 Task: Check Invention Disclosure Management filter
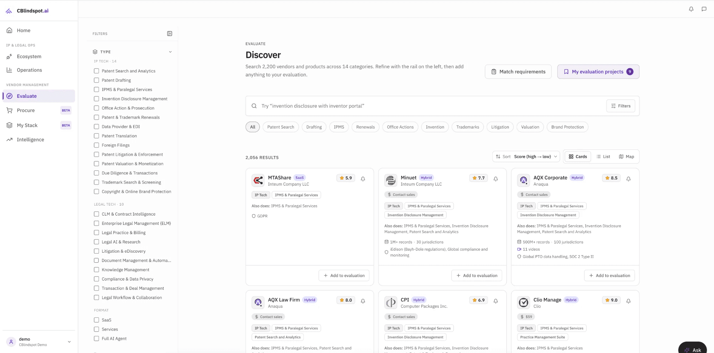tap(96, 99)
